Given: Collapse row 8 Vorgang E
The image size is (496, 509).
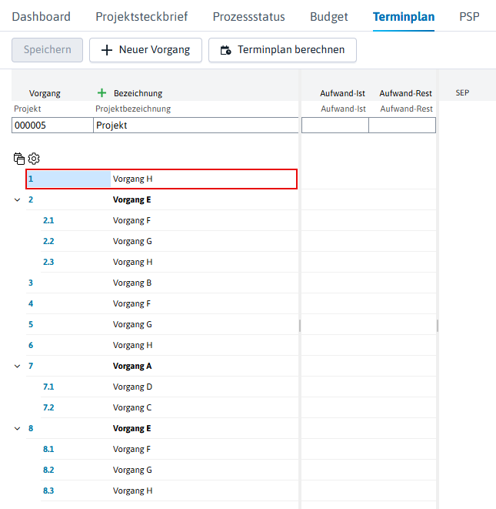Looking at the screenshot, I should pos(17,428).
